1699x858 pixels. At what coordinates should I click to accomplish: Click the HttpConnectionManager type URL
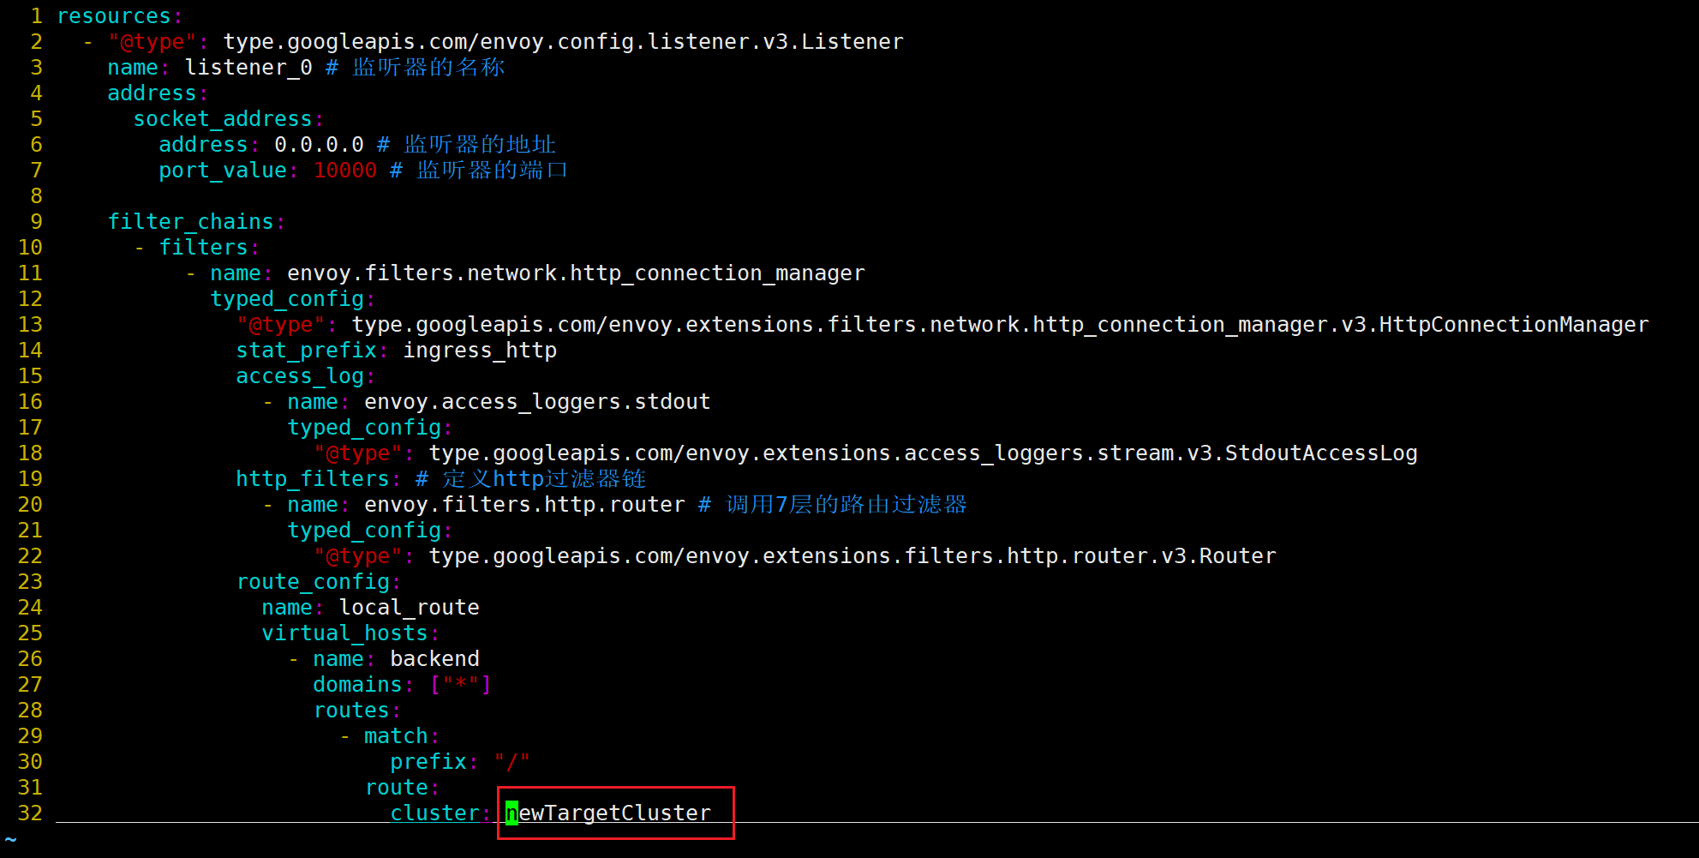[x=1000, y=324]
